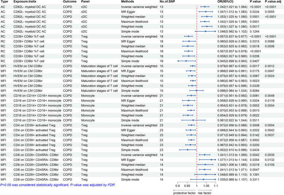Click the P value '0.0315'
This screenshot has width=284, height=195.
254,41
